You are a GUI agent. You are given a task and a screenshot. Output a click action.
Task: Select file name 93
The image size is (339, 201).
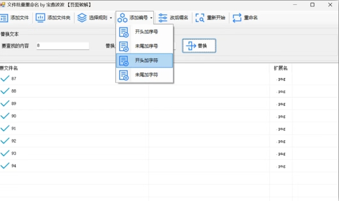14,153
